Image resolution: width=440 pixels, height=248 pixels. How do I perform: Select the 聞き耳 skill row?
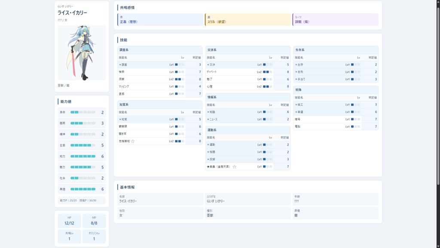point(160,134)
